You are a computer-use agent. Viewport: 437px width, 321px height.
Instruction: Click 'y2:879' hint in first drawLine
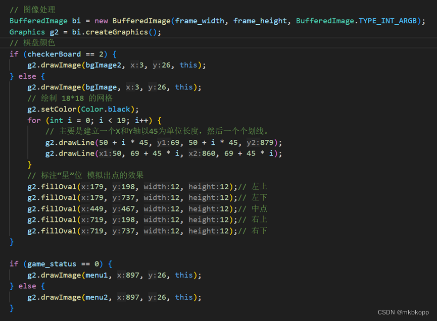[260, 142]
